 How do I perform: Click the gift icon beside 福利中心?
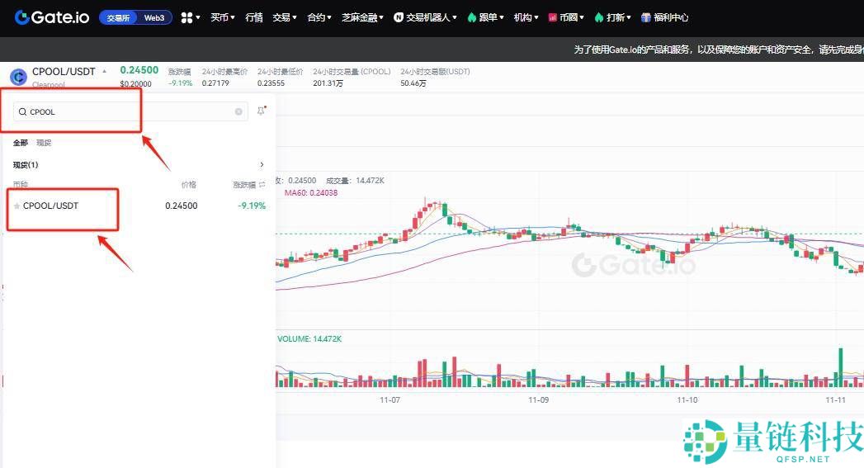click(646, 17)
